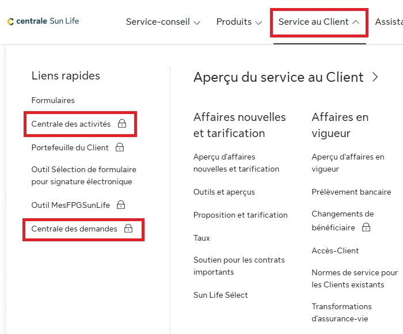Go to Outils et aperçus
Viewport: 403px width, 334px height.
click(224, 192)
